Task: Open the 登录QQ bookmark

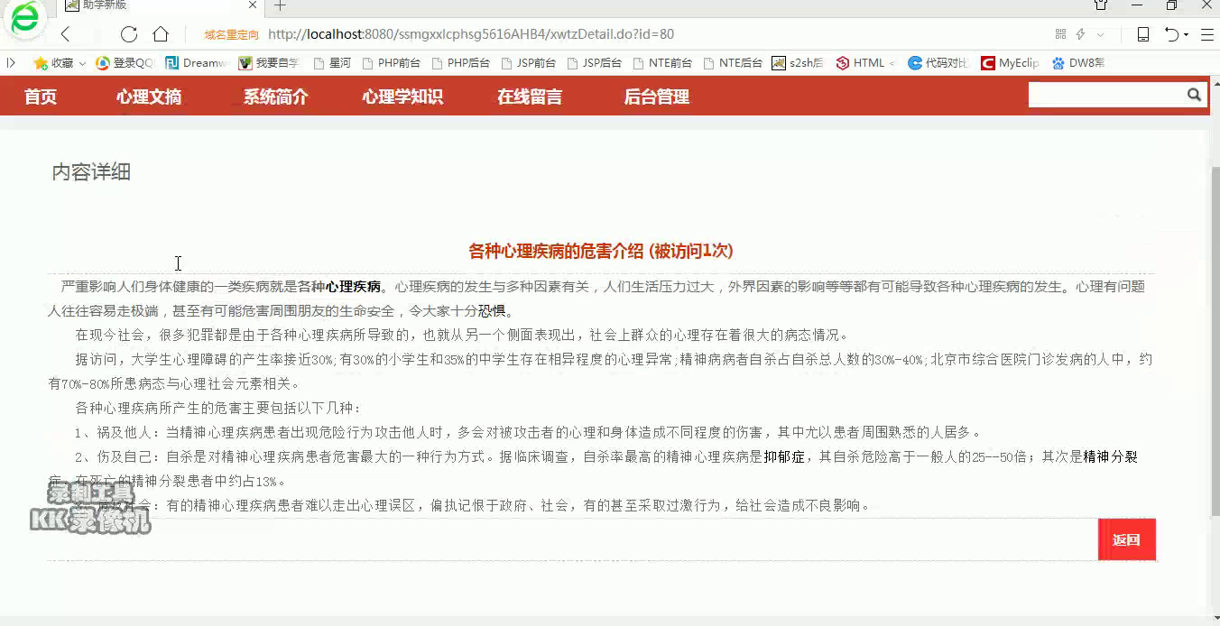Action: tap(125, 63)
